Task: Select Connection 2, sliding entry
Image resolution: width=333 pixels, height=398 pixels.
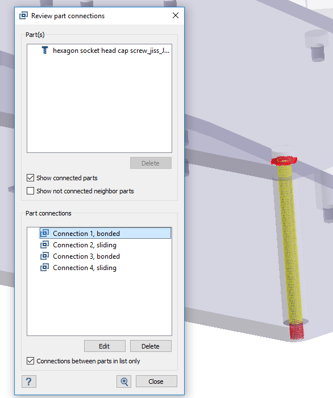Action: [x=85, y=245]
